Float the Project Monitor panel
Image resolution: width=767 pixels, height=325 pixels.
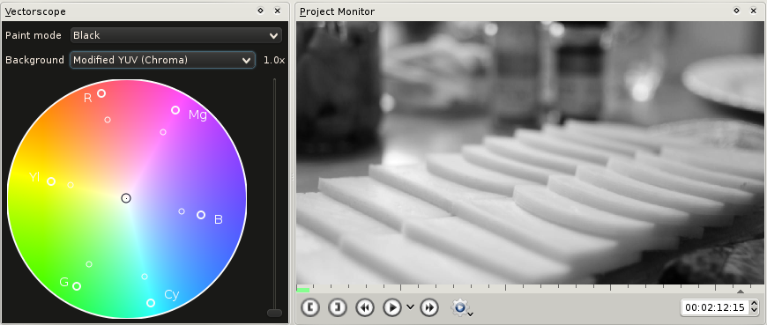point(737,11)
